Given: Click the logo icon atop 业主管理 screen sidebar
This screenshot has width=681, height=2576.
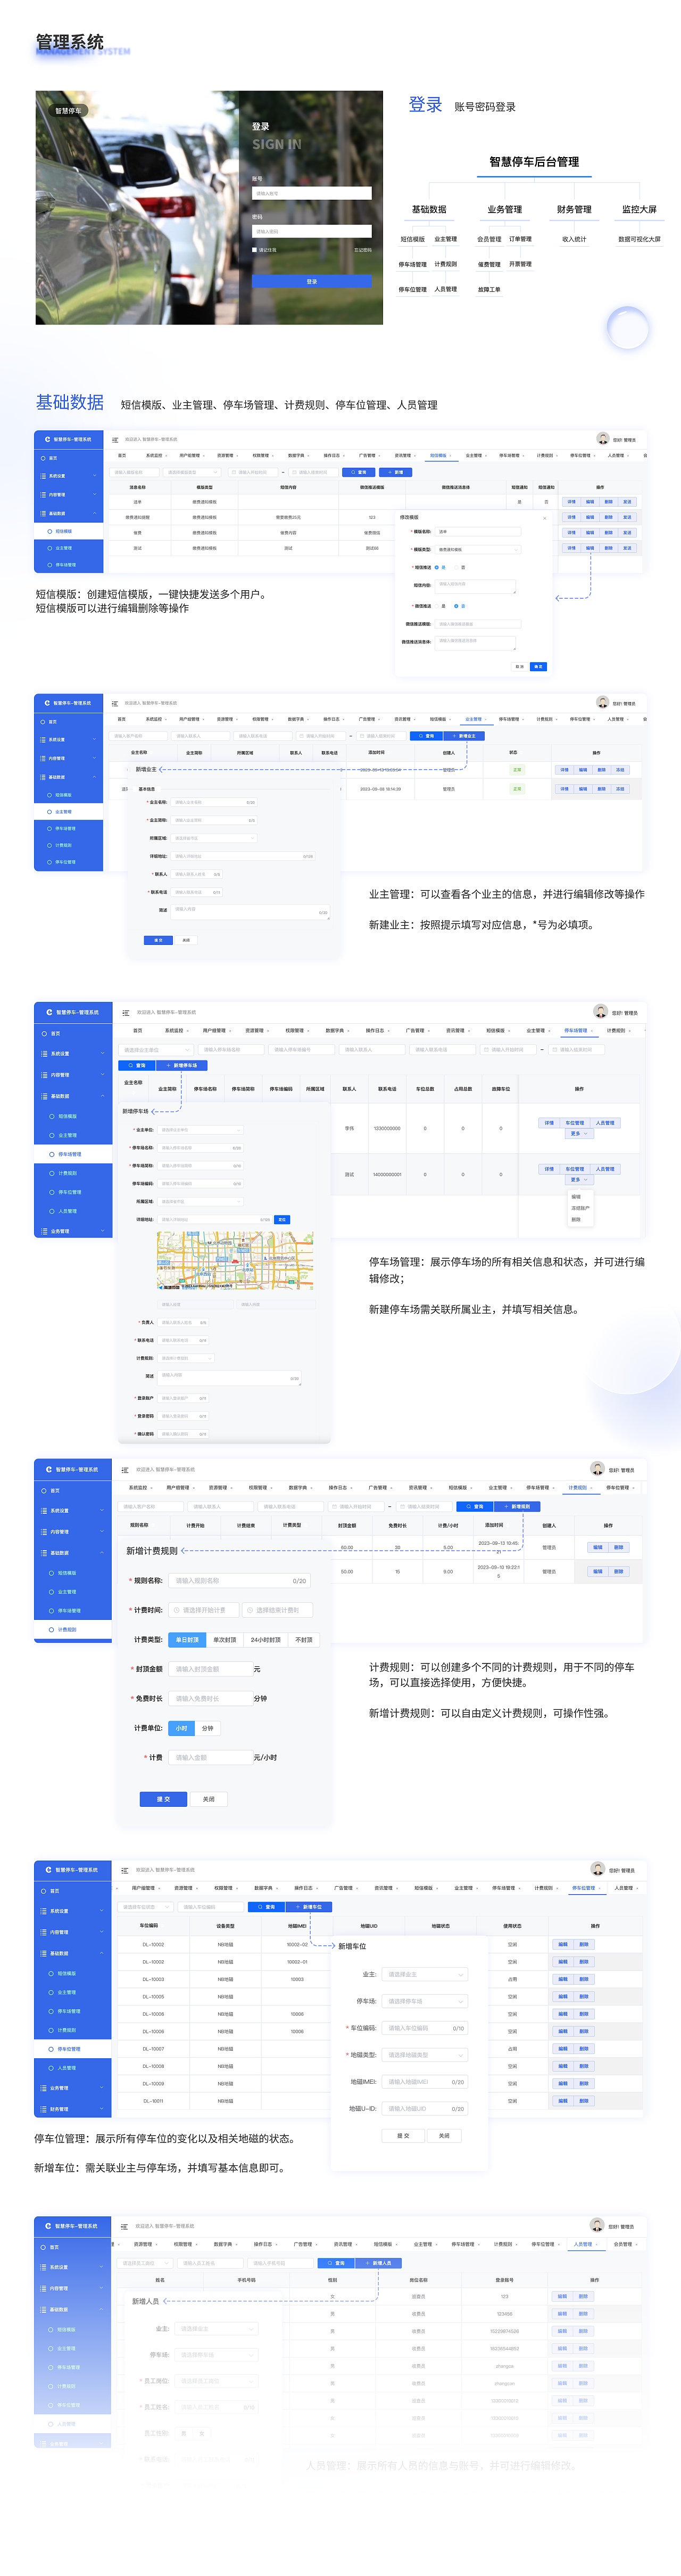Looking at the screenshot, I should point(48,703).
